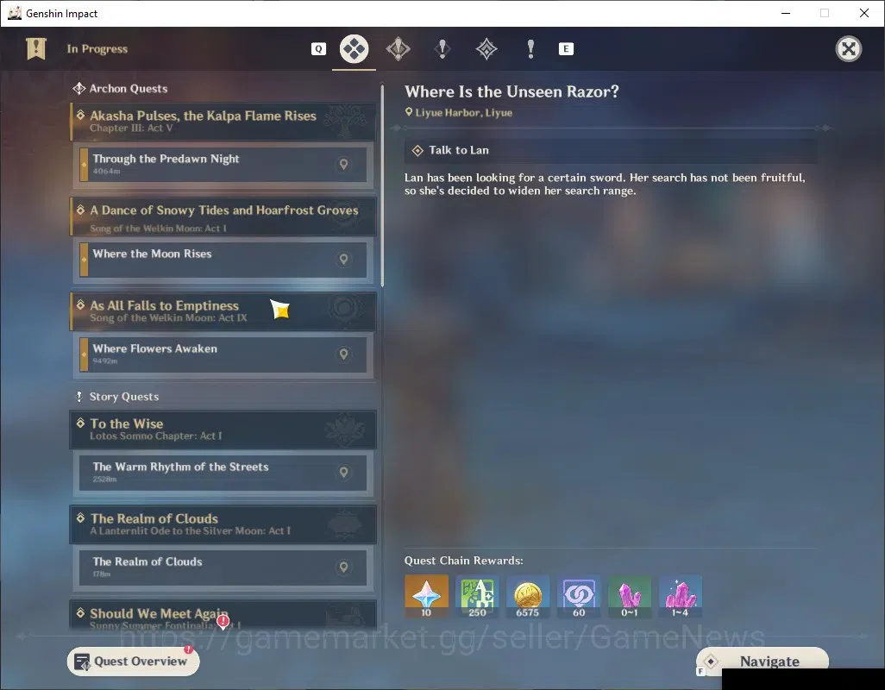Switch to E next tab key
Image resolution: width=885 pixels, height=690 pixels.
pos(566,49)
